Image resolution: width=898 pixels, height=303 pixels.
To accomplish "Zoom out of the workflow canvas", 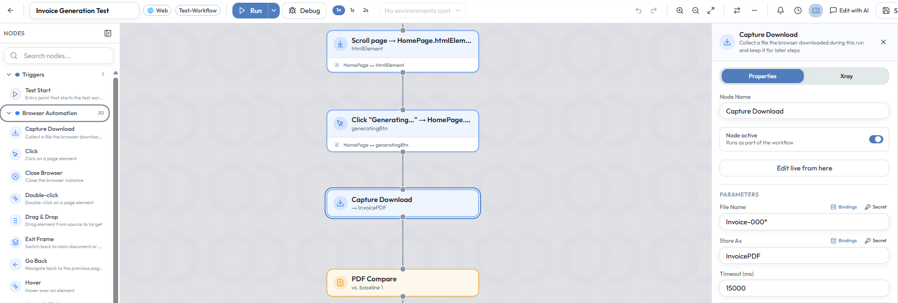I will pos(696,10).
